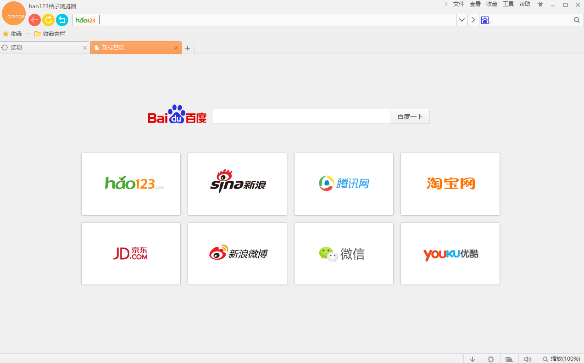
Task: Expand the chevron before 文件 menu
Action: pyautogui.click(x=446, y=4)
